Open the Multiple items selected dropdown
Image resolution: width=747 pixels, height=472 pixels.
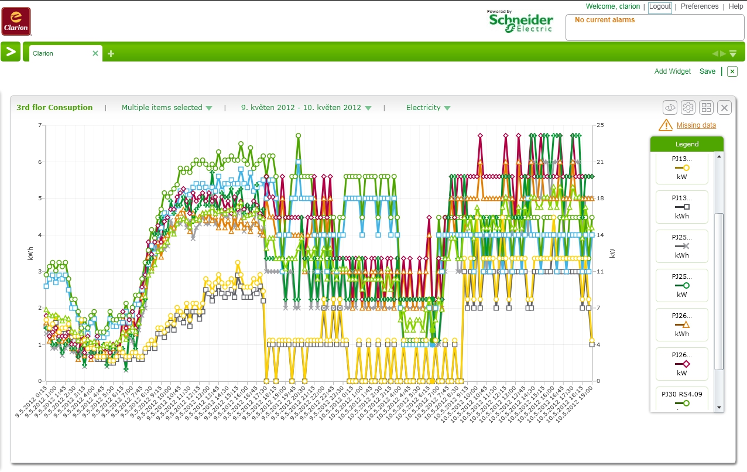(166, 108)
